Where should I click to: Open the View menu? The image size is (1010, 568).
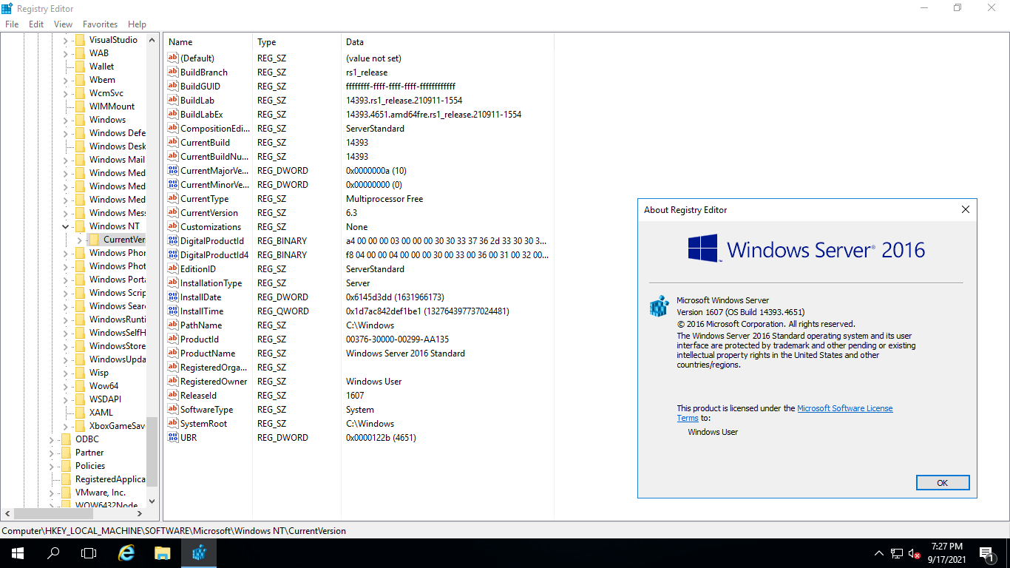(x=63, y=24)
